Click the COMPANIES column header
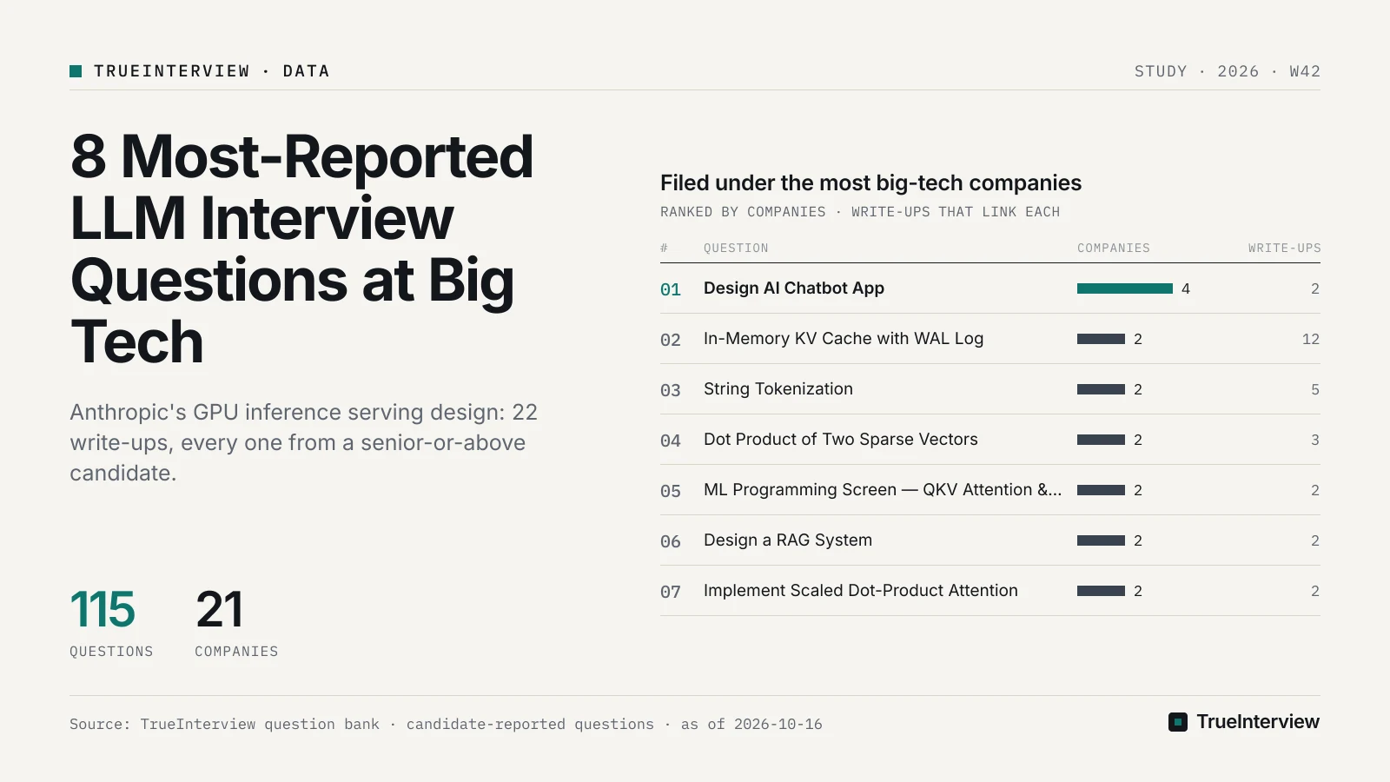 tap(1114, 249)
